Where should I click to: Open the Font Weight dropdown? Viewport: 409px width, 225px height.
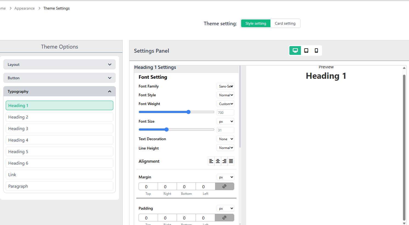click(225, 104)
